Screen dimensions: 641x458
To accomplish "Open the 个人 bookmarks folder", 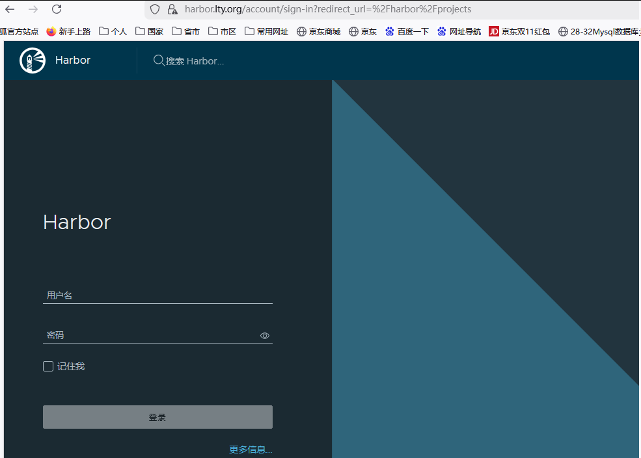I will [x=113, y=31].
